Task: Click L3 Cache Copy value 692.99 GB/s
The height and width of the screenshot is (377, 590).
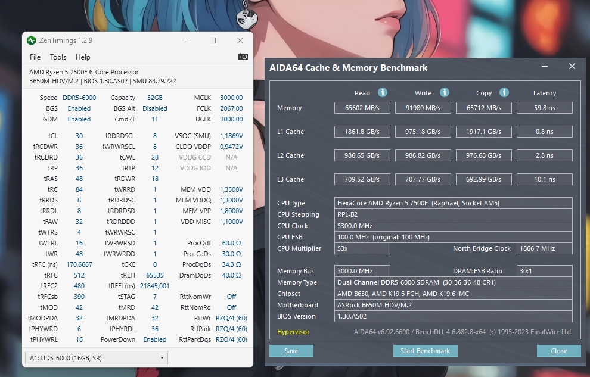Action: coord(484,179)
